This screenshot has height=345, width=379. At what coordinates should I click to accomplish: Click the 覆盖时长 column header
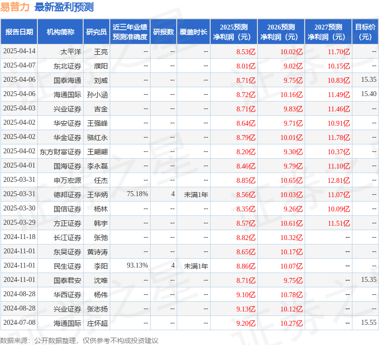coord(193,32)
